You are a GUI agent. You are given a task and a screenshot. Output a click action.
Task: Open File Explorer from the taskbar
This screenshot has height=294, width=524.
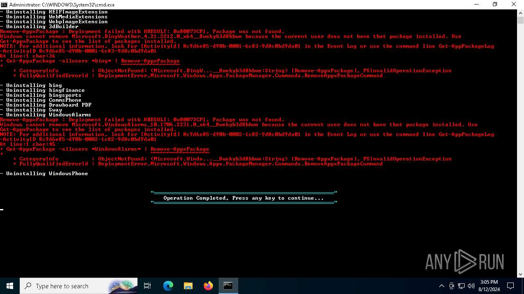point(188,286)
